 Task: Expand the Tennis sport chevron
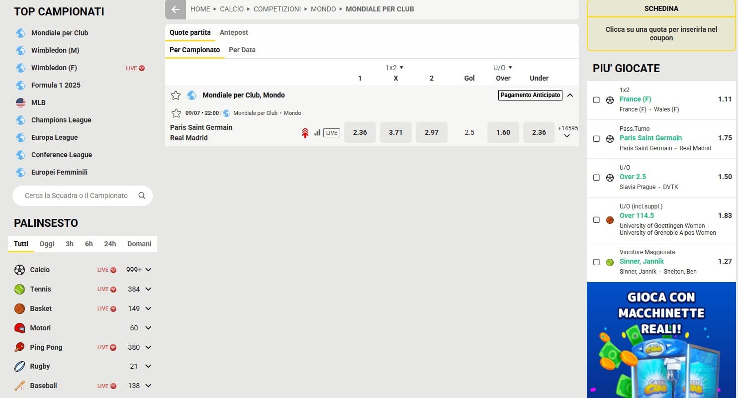pyautogui.click(x=148, y=289)
